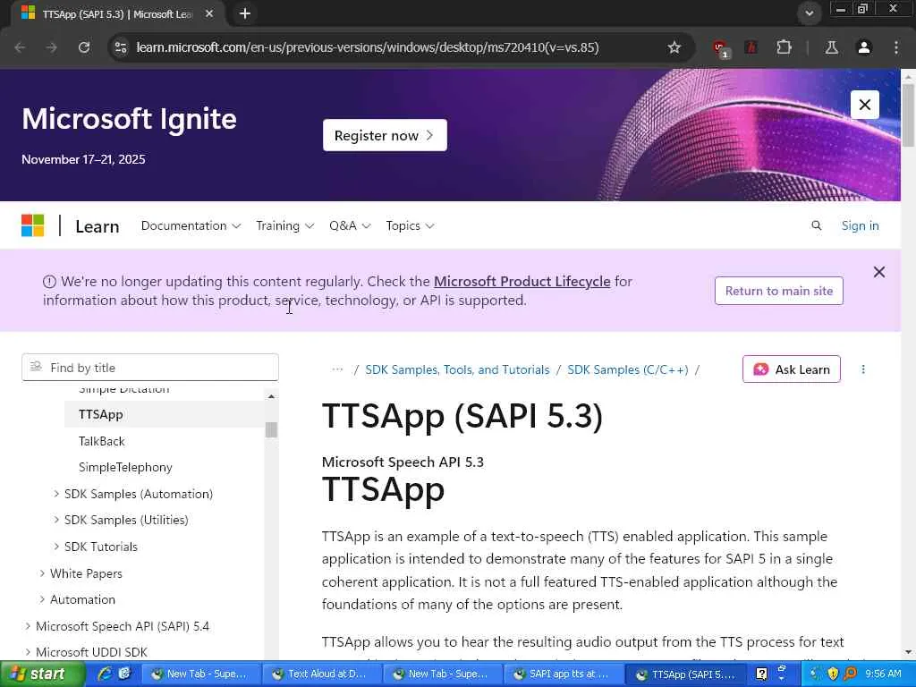Screen dimensions: 916x687
Task: Open the tab search dropdown arrow
Action: coord(809,13)
